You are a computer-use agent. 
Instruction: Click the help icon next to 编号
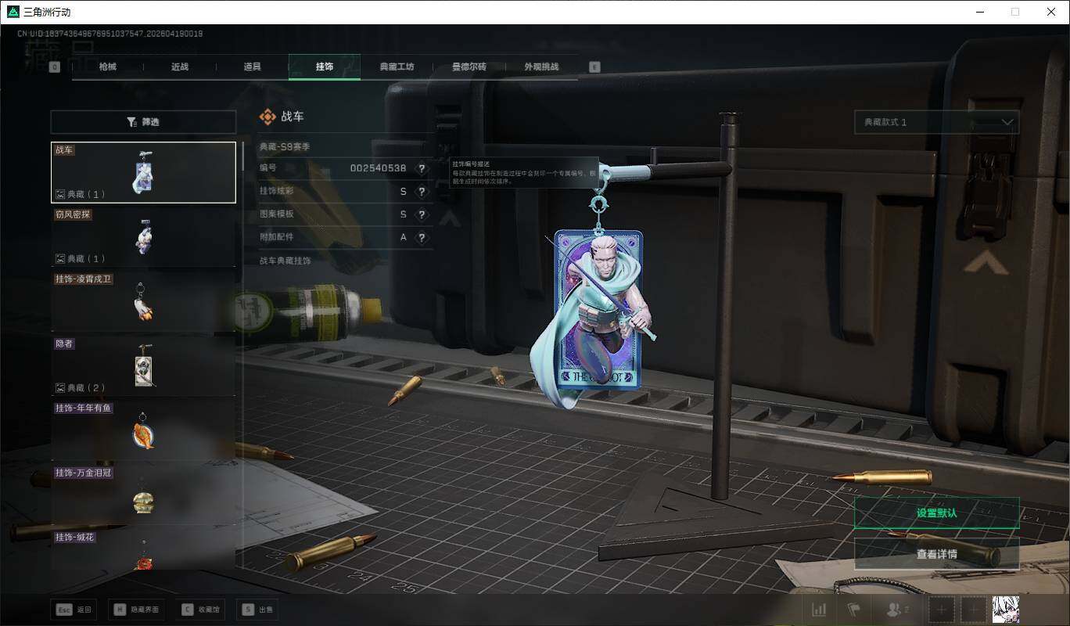pos(422,168)
